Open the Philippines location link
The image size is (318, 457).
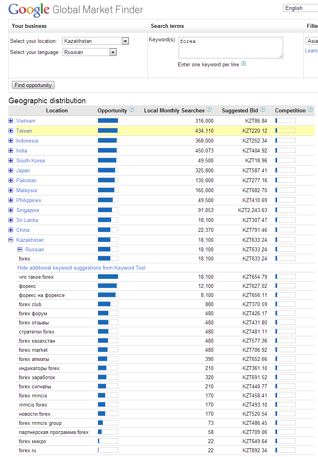29,200
